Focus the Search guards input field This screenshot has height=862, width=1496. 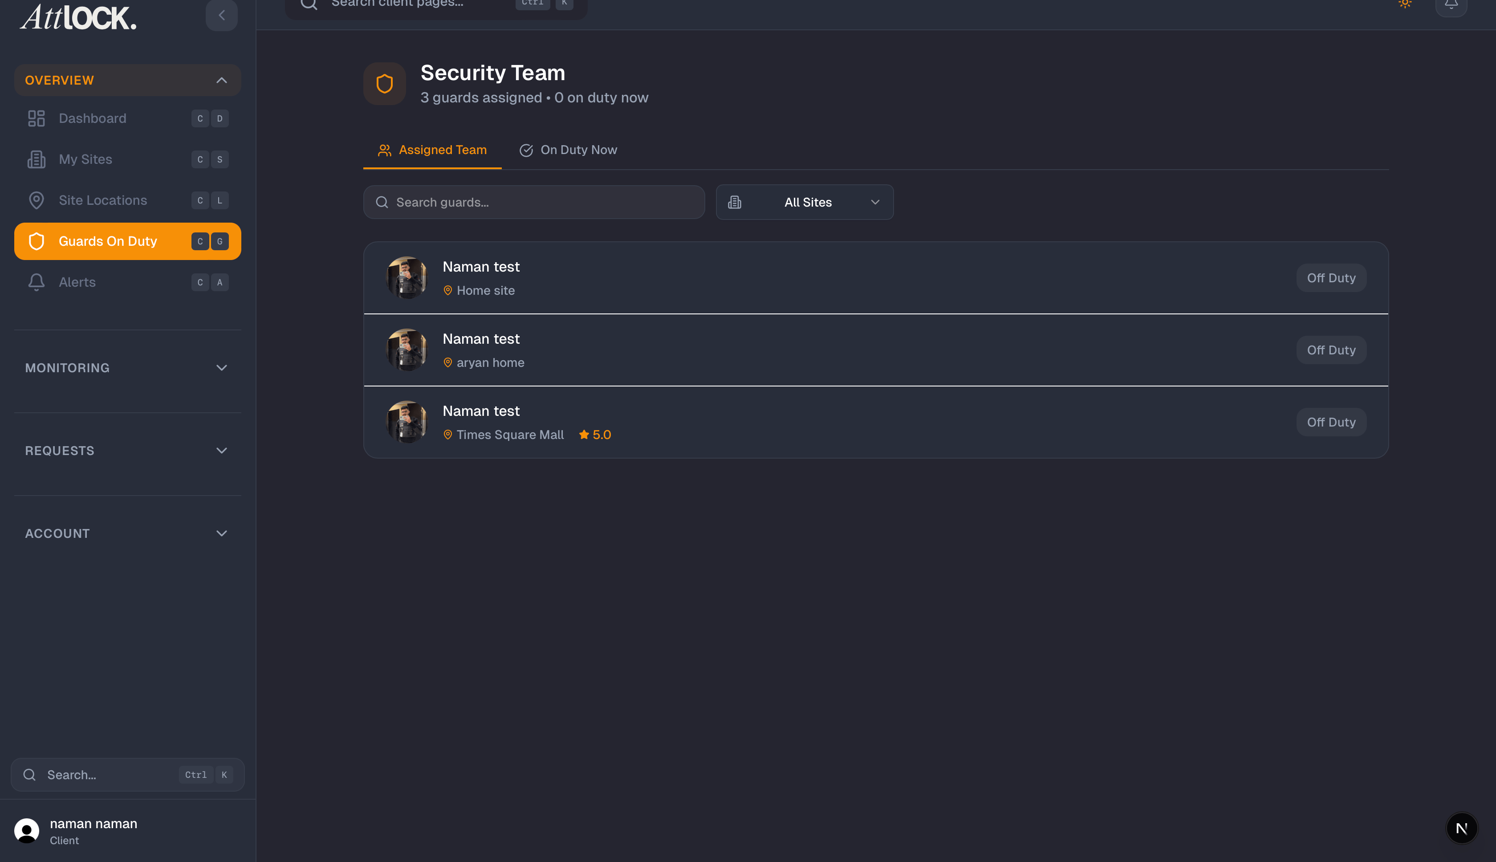(534, 203)
